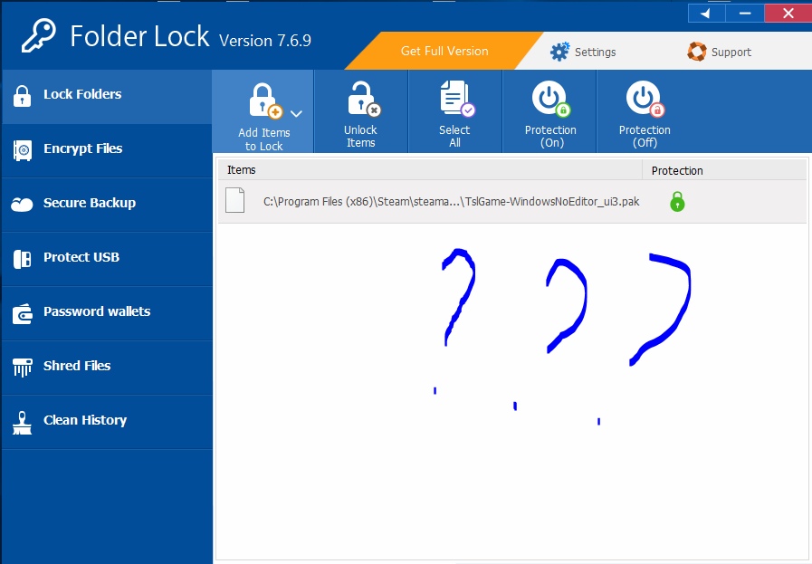Open Password wallets section
812x564 pixels.
(107, 313)
